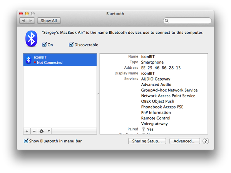The height and width of the screenshot is (173, 231).
Task: Focus the search field in toolbar
Action: tap(187, 21)
